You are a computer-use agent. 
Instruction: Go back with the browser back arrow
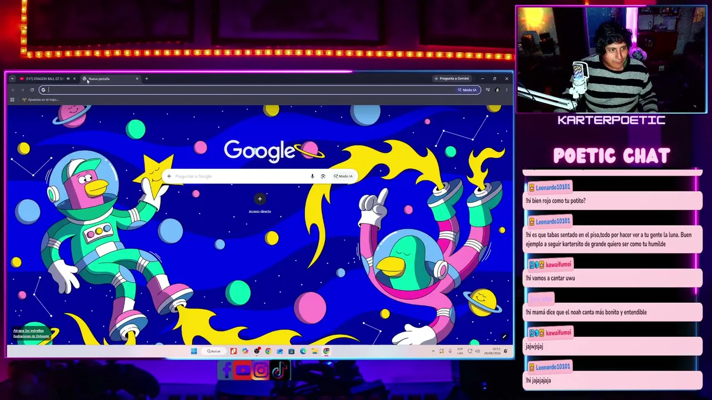pos(13,90)
